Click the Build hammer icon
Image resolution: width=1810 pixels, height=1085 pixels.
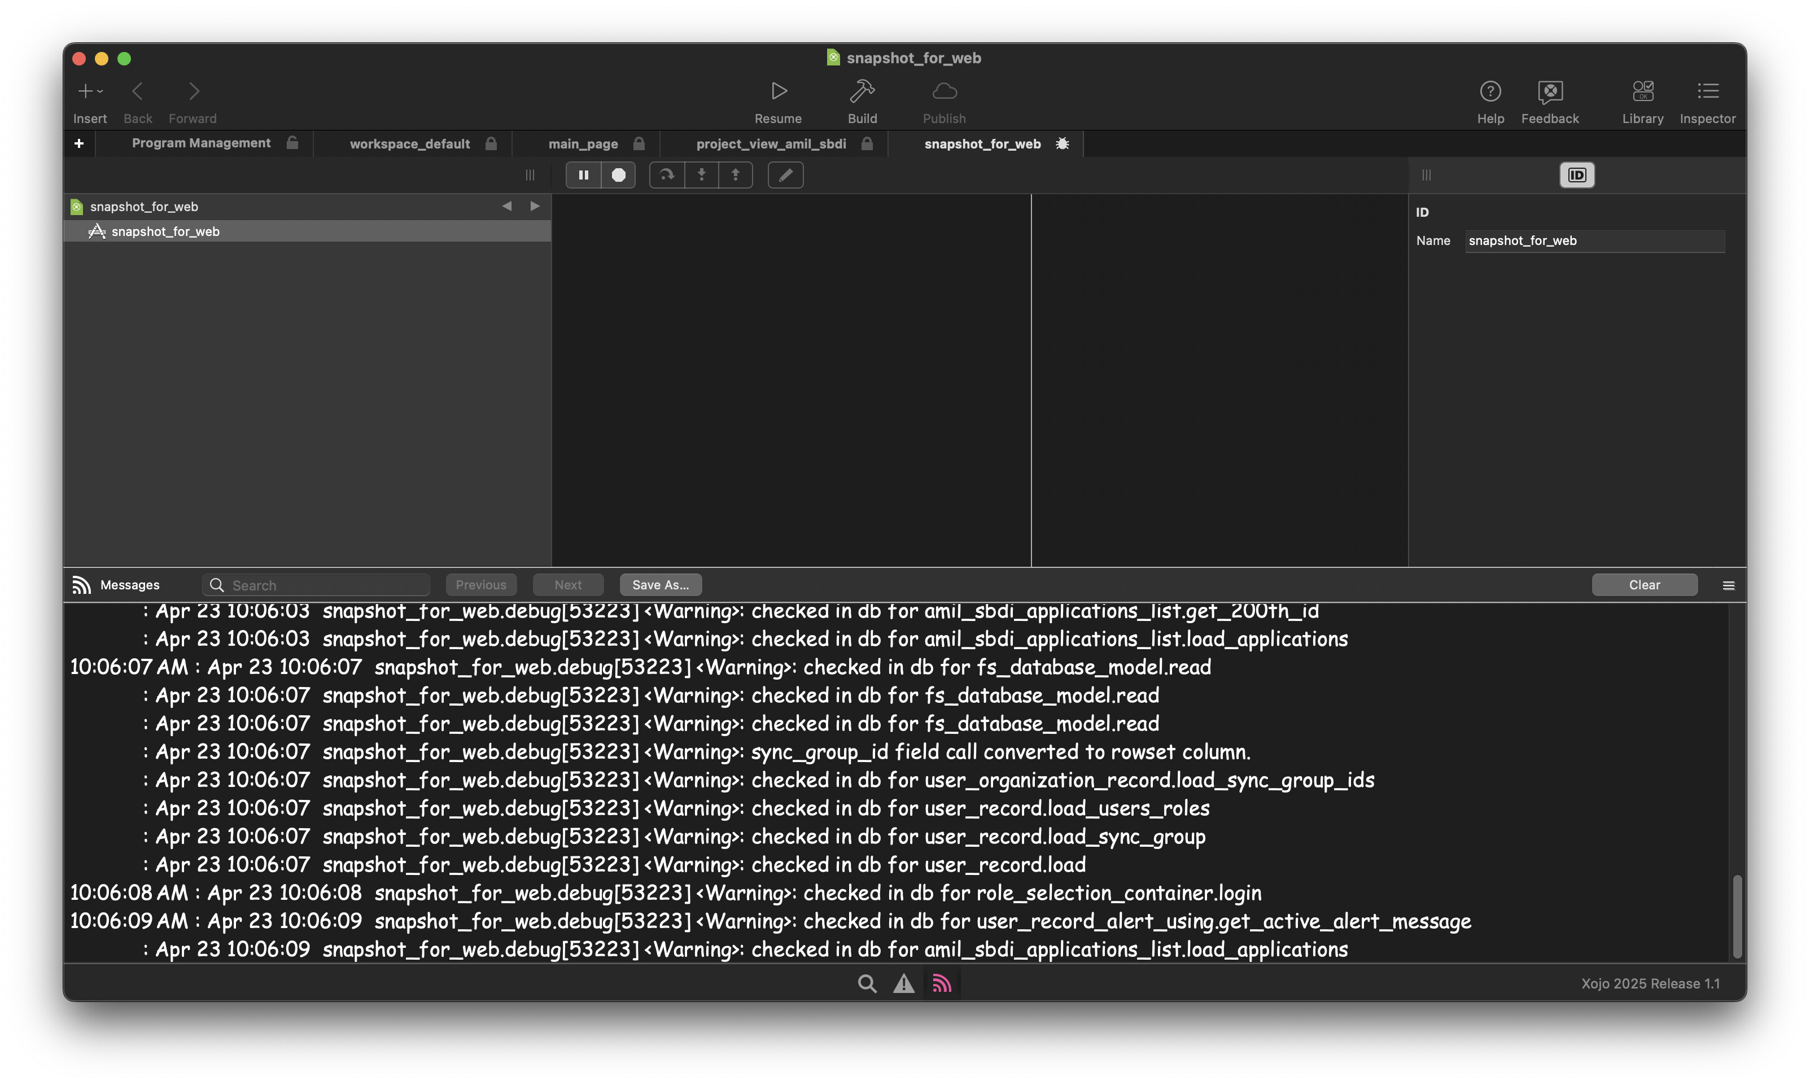862,91
